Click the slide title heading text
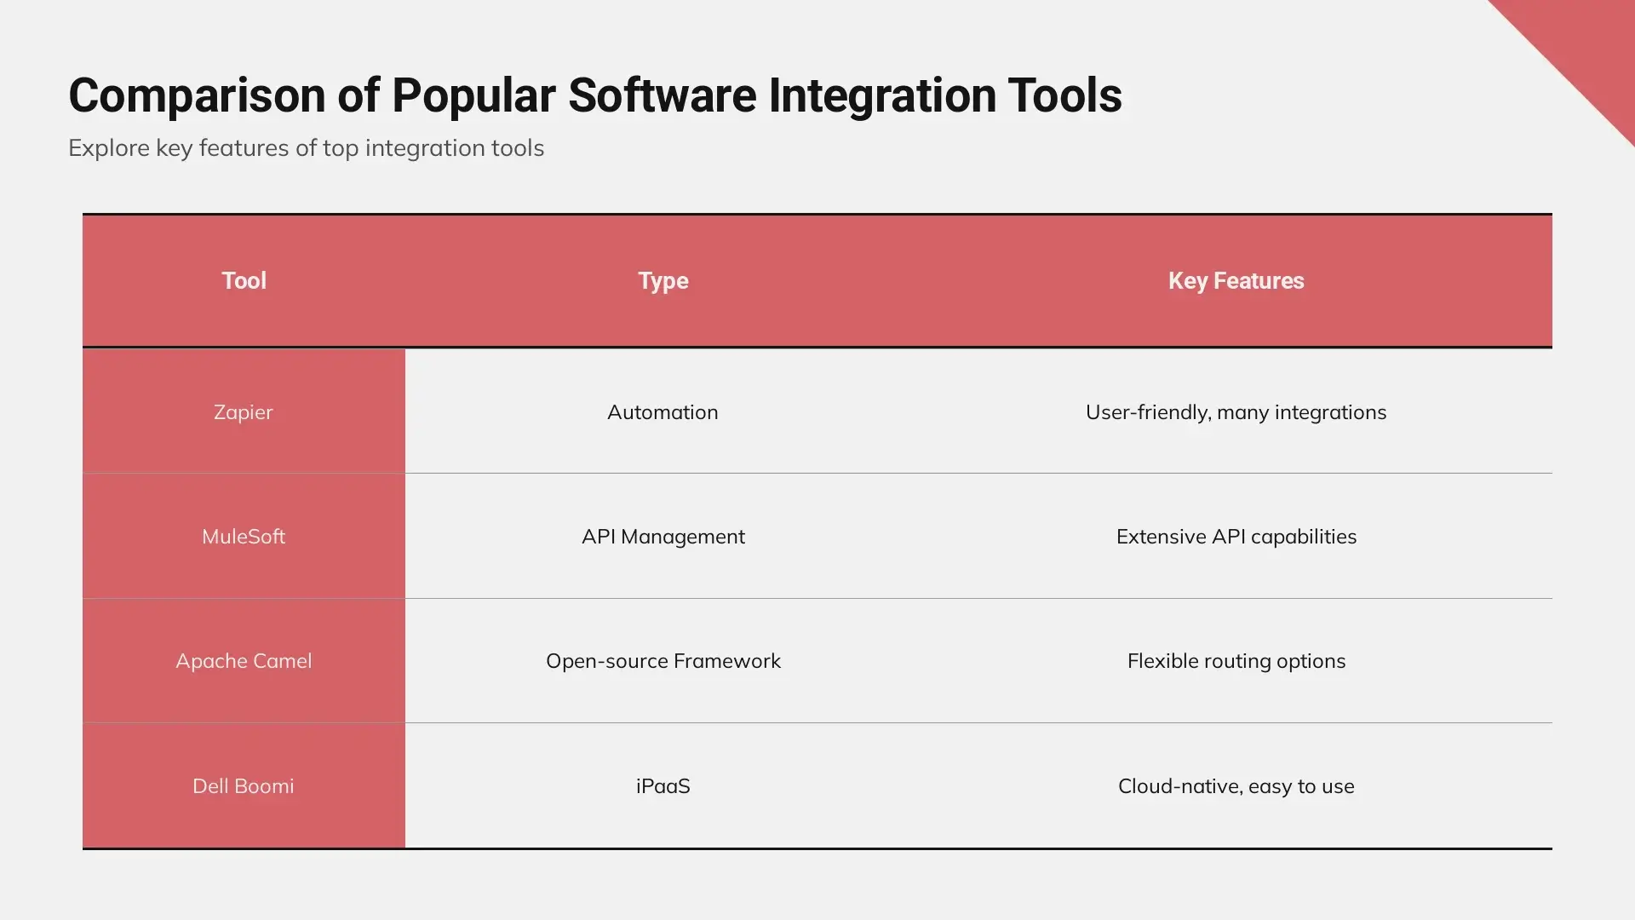 pyautogui.click(x=594, y=95)
